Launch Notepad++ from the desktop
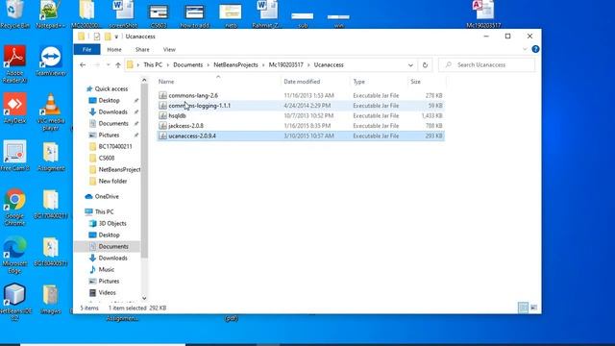The image size is (615, 346). coord(50,14)
